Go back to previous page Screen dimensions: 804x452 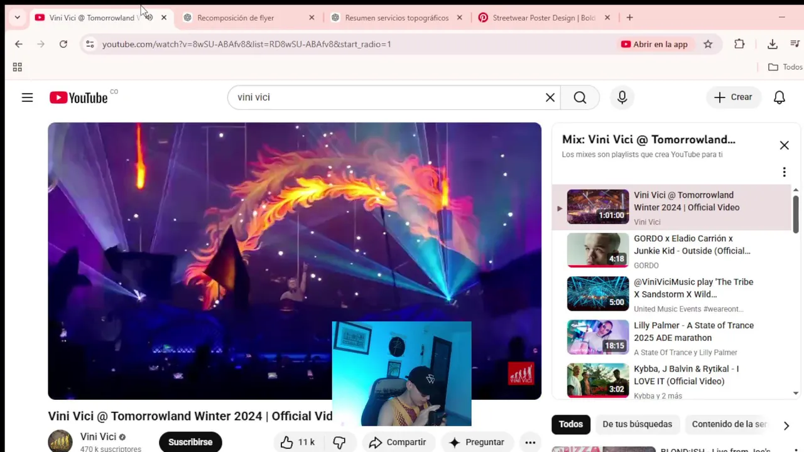tap(19, 44)
